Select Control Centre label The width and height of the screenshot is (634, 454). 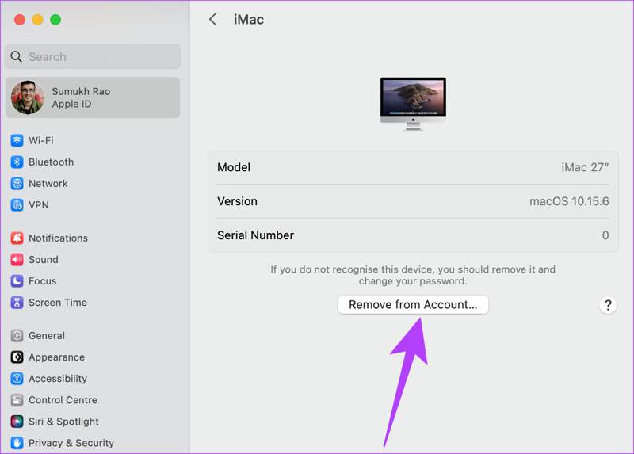point(63,399)
